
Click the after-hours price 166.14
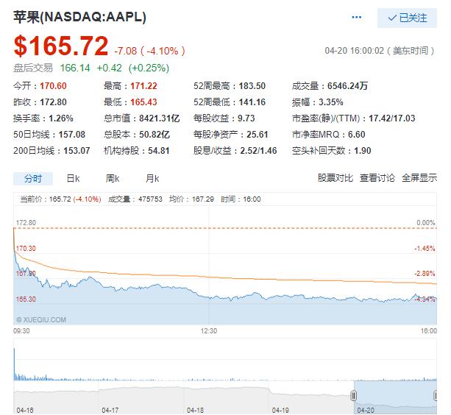[75, 68]
